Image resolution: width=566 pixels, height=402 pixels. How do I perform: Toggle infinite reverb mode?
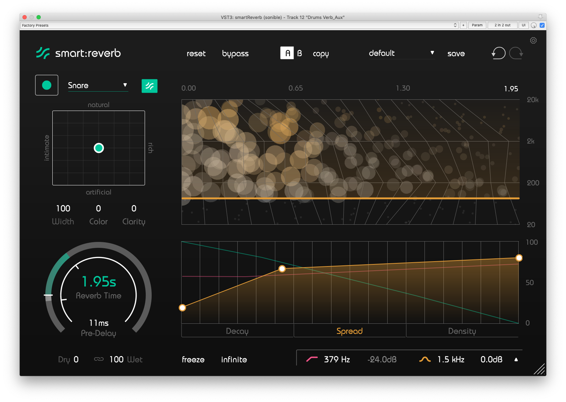click(x=234, y=360)
